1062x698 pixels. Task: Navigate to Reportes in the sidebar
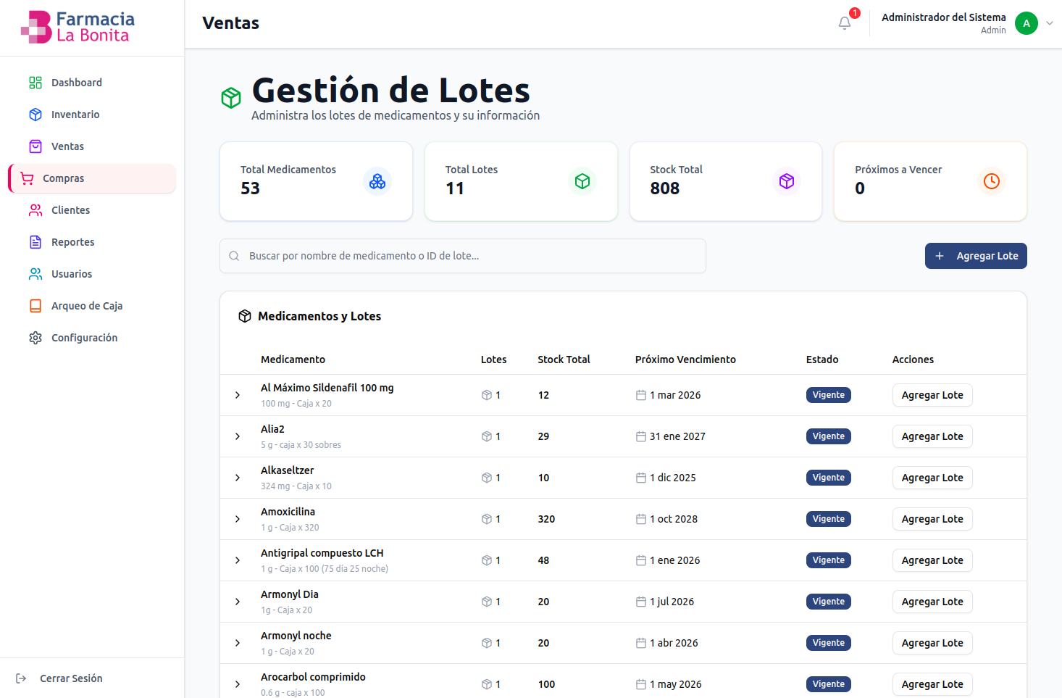[72, 242]
